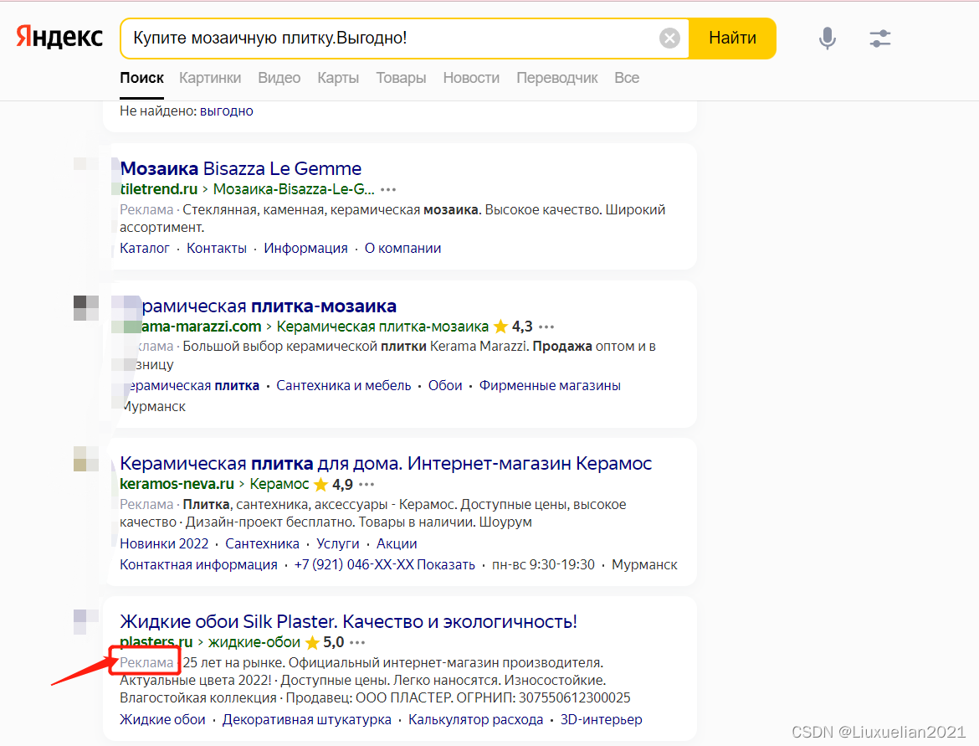The image size is (979, 746).
Task: Open the Yandex logo home link
Action: (x=59, y=38)
